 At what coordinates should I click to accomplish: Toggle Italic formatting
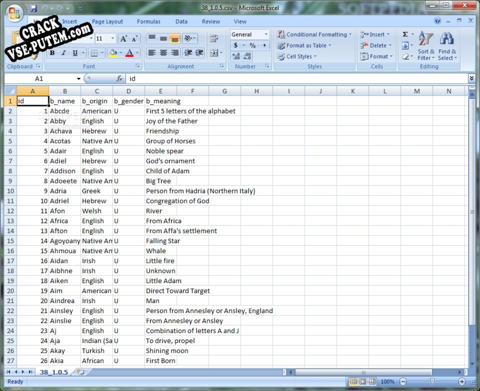click(x=63, y=53)
